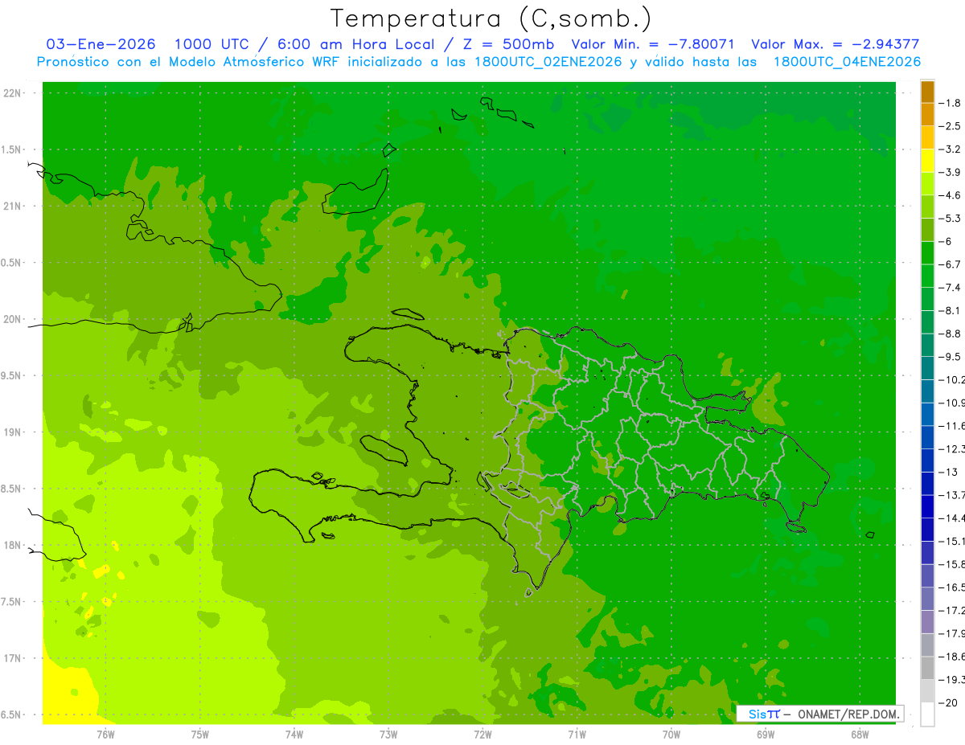Click the "74W" longitude label

point(294,734)
